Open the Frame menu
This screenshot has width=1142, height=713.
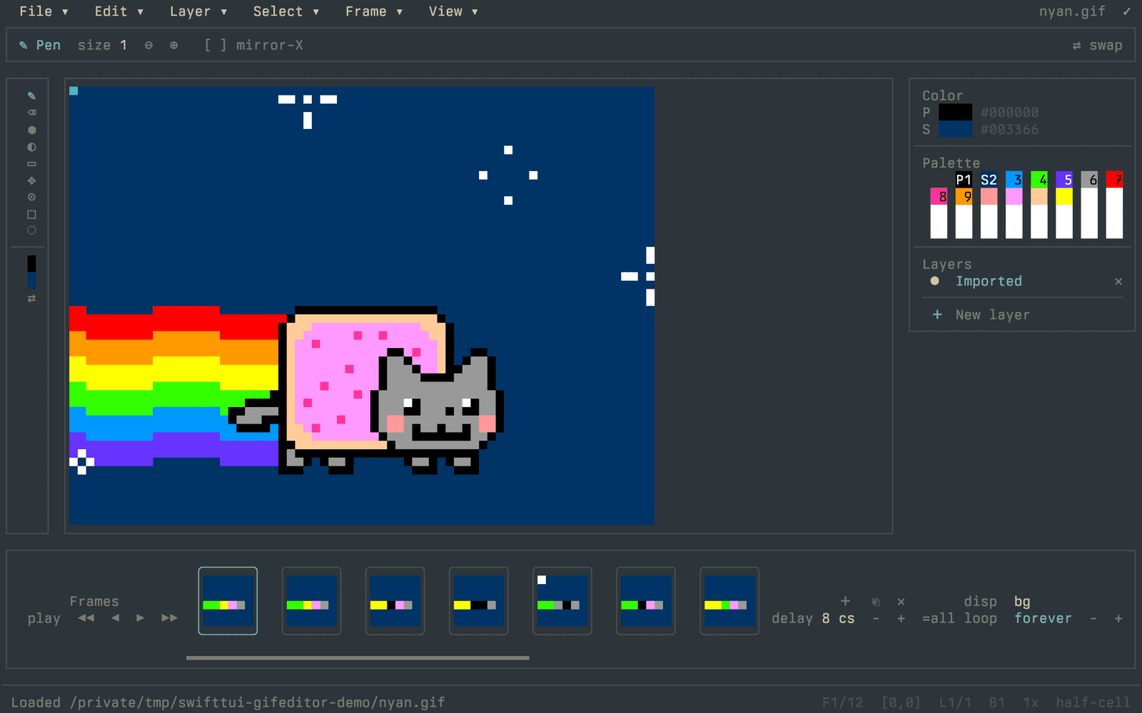coord(374,11)
